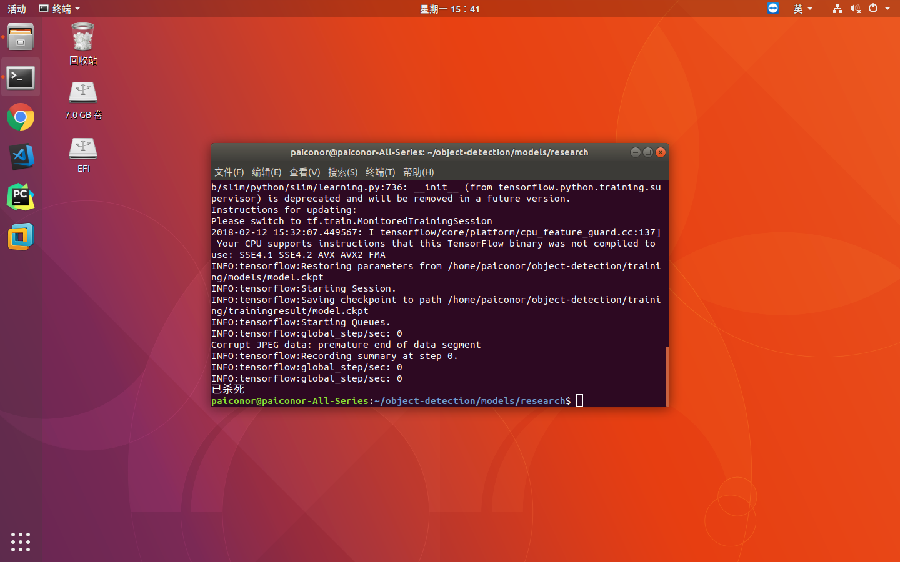Launch Google Chrome from the dock
The width and height of the screenshot is (900, 562).
point(21,117)
